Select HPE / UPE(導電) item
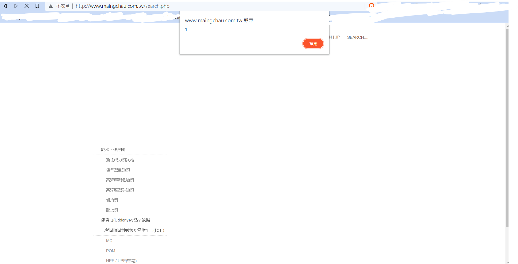 [121, 261]
